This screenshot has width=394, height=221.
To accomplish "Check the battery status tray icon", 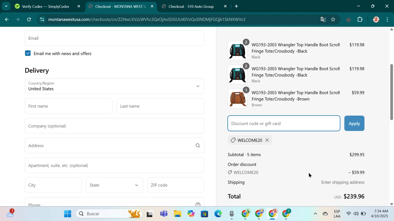I will [363, 214].
